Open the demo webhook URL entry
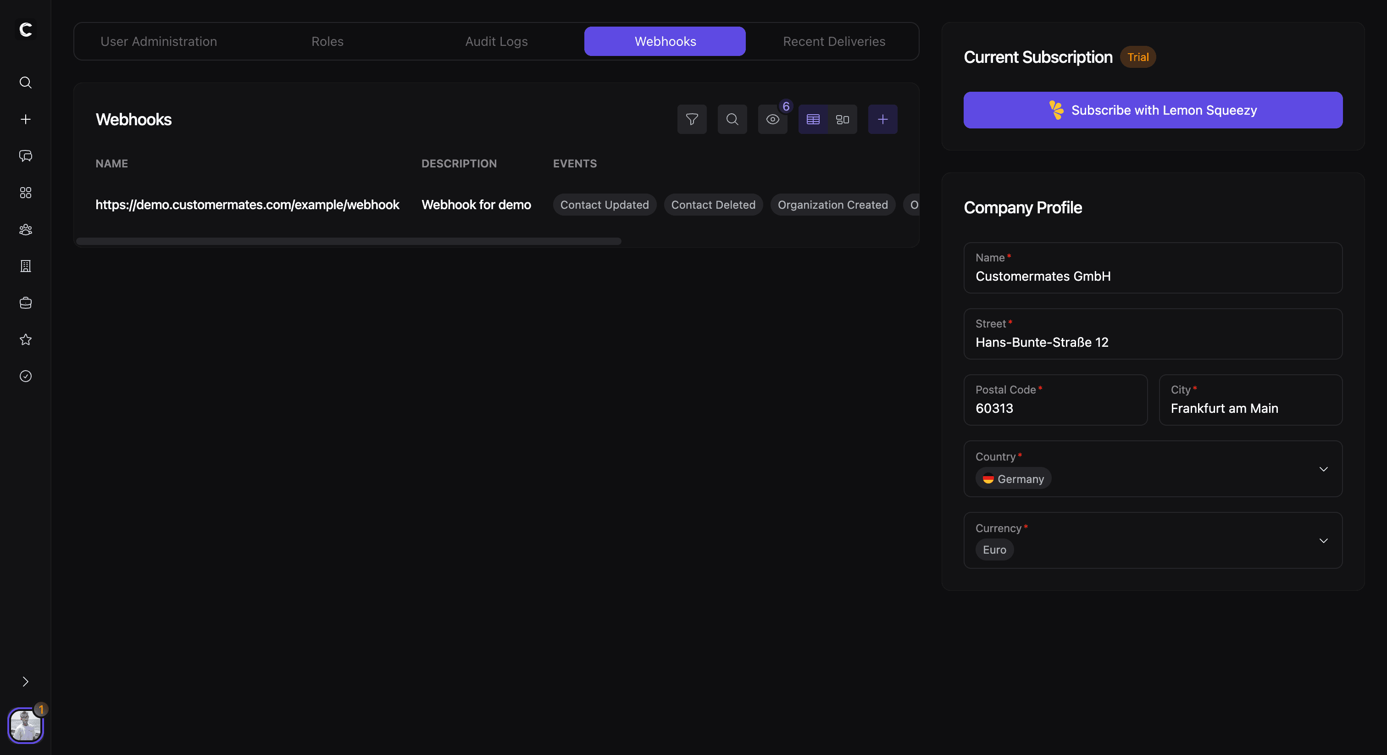This screenshot has width=1387, height=755. [247, 205]
